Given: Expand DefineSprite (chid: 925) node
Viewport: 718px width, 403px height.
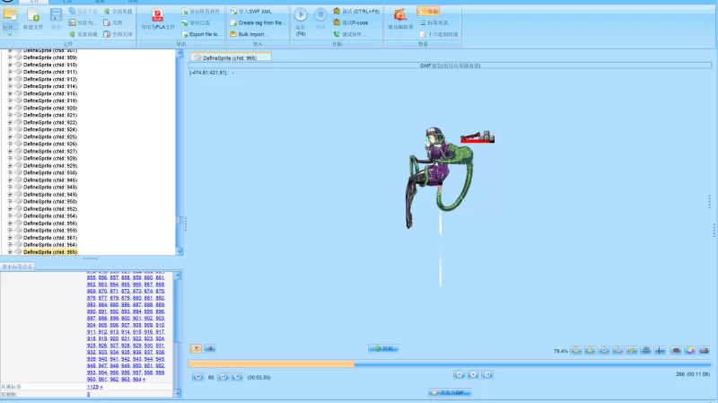Looking at the screenshot, I should (x=10, y=137).
